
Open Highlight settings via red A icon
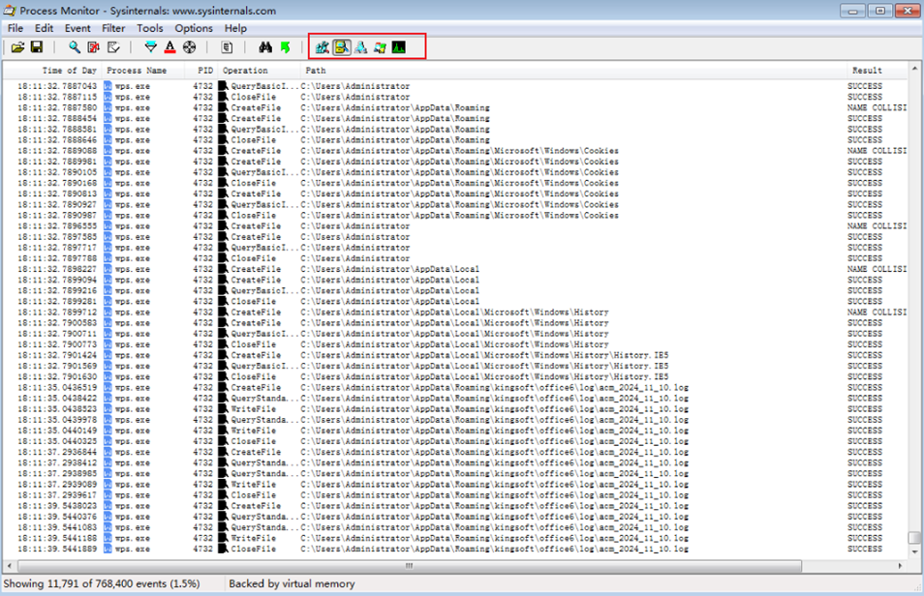pyautogui.click(x=169, y=47)
